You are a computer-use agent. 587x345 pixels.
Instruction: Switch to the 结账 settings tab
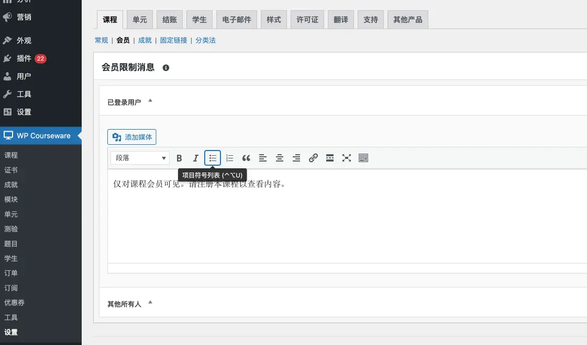170,20
